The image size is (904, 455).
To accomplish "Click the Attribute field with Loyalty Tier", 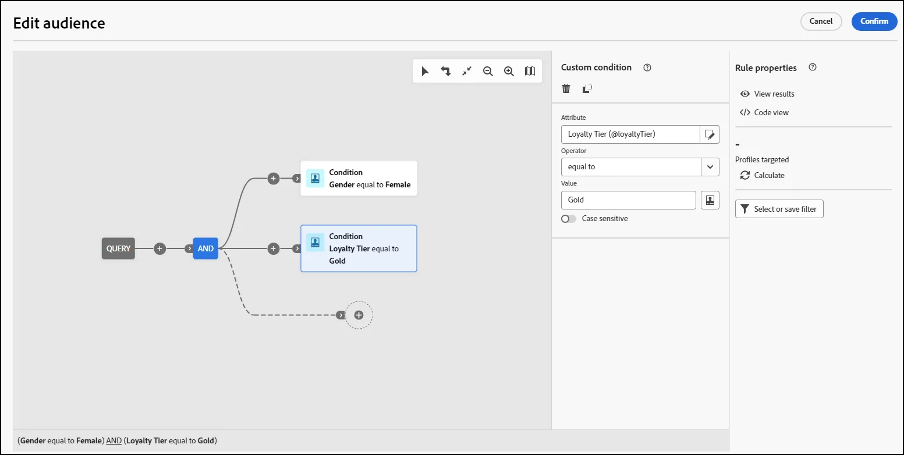I will point(630,134).
